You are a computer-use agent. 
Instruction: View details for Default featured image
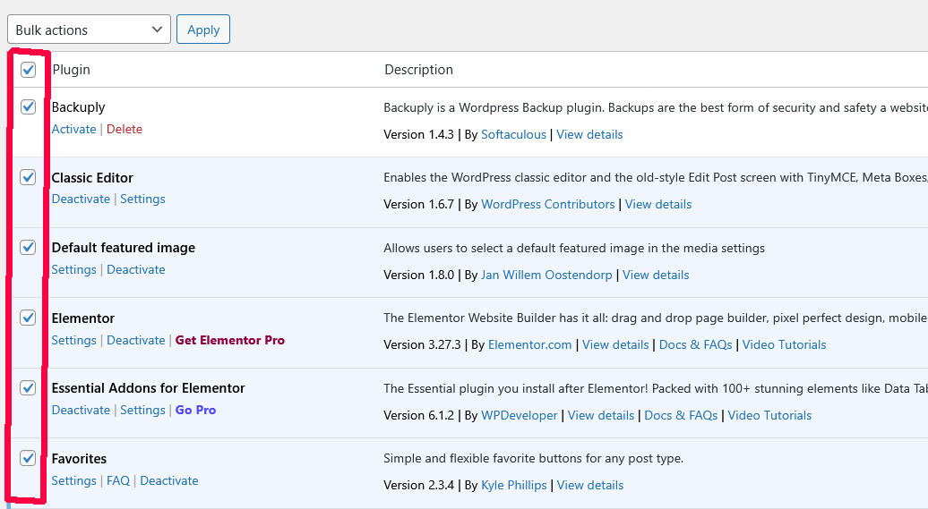(656, 275)
